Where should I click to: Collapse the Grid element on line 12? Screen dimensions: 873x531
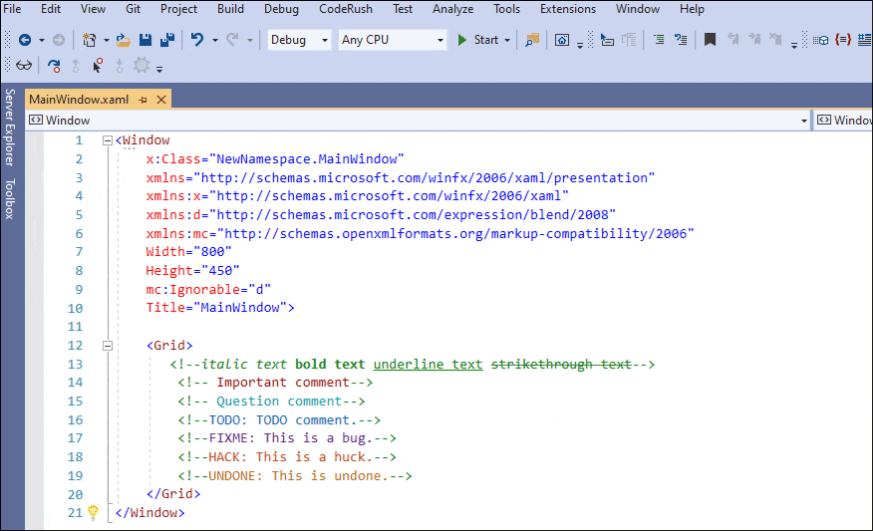pyautogui.click(x=108, y=346)
